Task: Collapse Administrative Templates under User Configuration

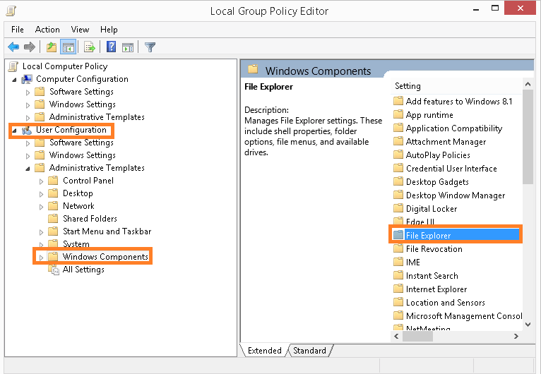Action: (x=28, y=169)
